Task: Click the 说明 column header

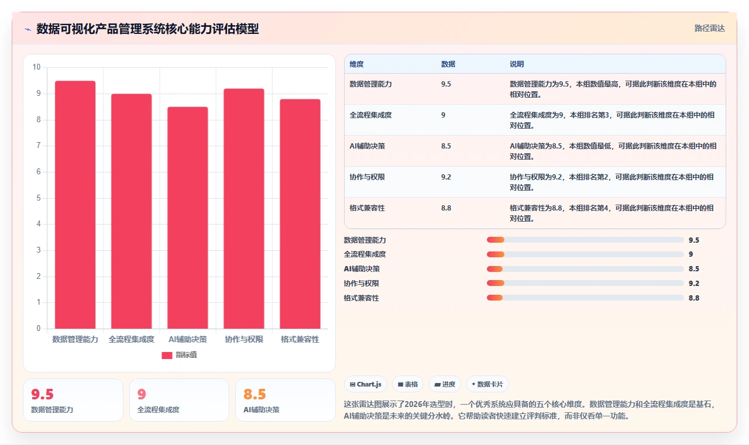Action: pyautogui.click(x=517, y=64)
